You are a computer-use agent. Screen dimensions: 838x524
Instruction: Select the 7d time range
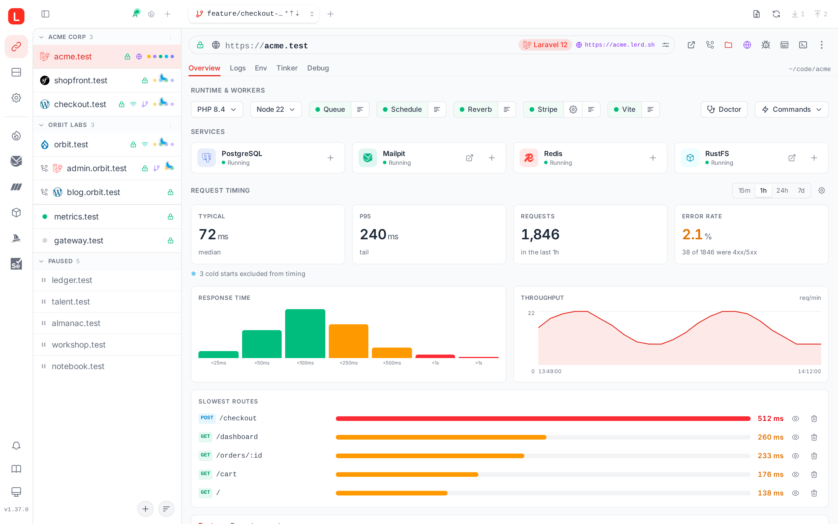pyautogui.click(x=801, y=191)
